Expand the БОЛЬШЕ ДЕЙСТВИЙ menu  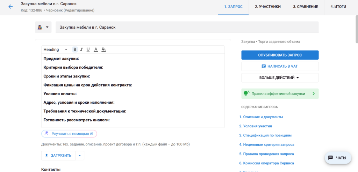(280, 77)
